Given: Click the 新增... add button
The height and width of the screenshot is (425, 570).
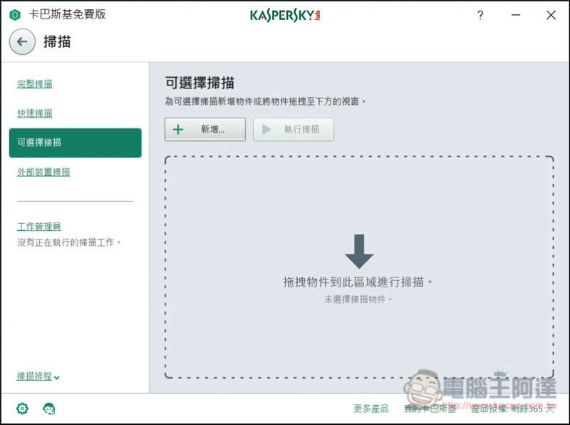Looking at the screenshot, I should (x=205, y=129).
